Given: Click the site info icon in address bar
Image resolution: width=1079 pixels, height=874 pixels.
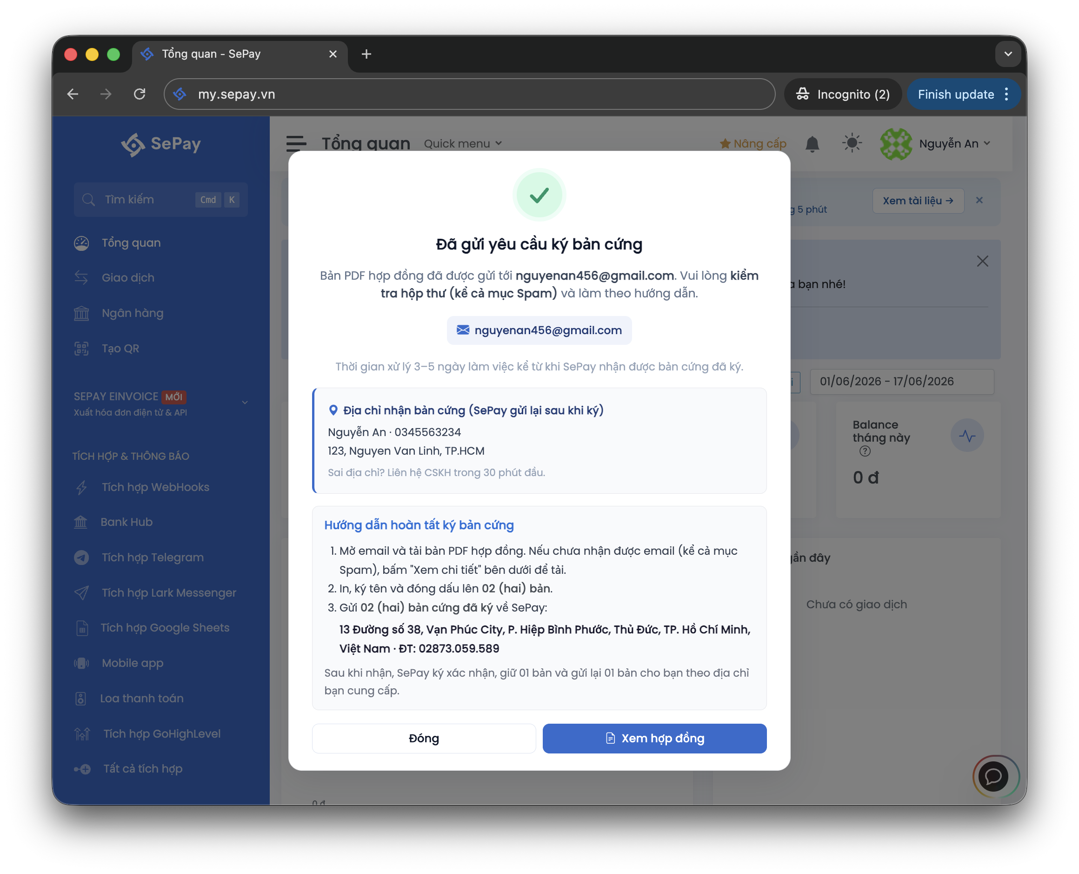Looking at the screenshot, I should click(x=180, y=94).
